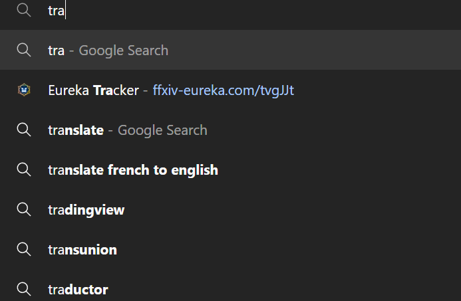461x301 pixels.
Task: Select the highlighted 'tra' suggestion text
Action: click(x=56, y=50)
